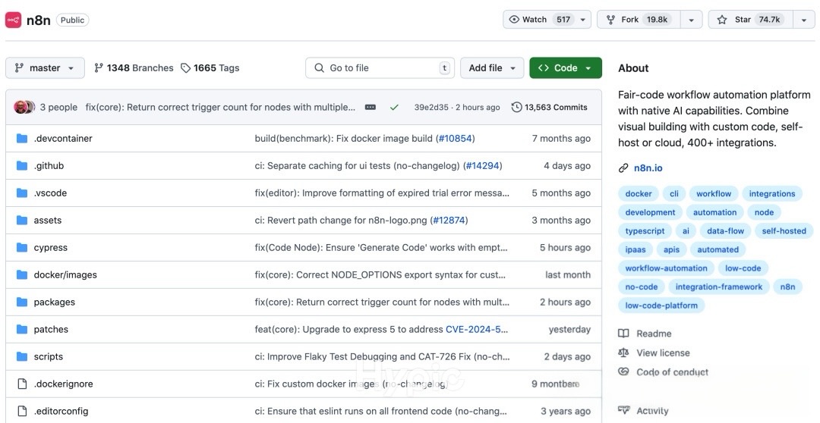Click the Go to file search field

[380, 68]
